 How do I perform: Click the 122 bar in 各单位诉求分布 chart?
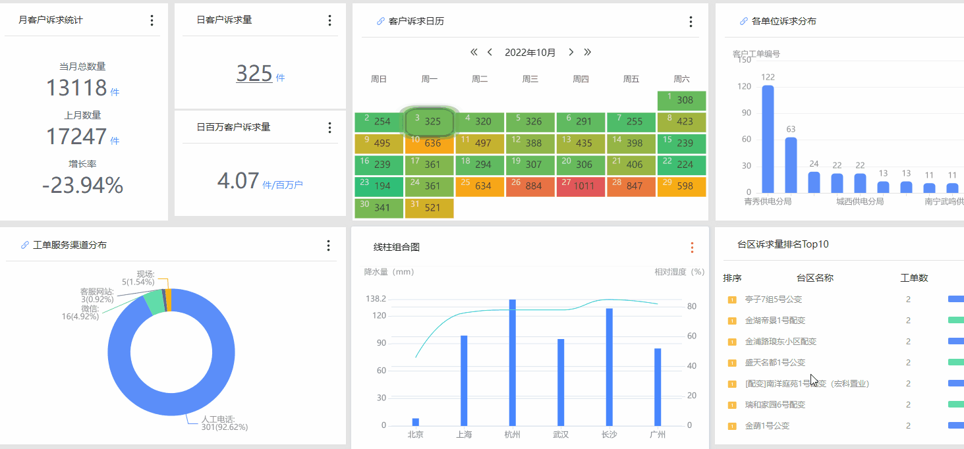[768, 138]
